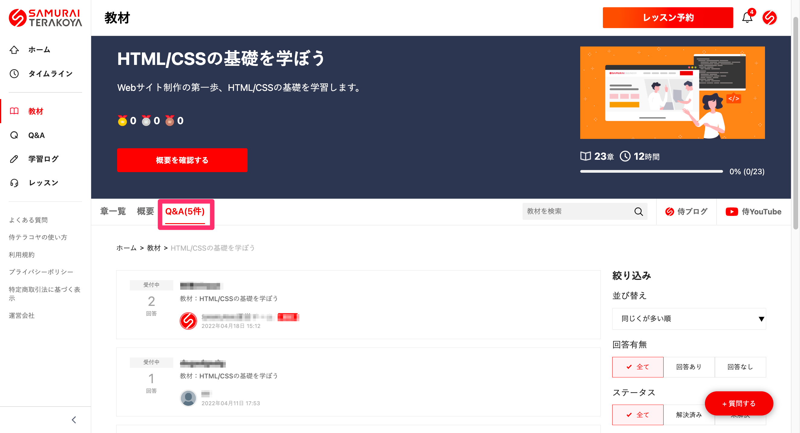The width and height of the screenshot is (800, 433).
Task: Click the search magnifier icon
Action: (x=638, y=212)
